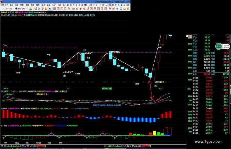Open the 分析 menu
231x149 pixels.
click(54, 5)
